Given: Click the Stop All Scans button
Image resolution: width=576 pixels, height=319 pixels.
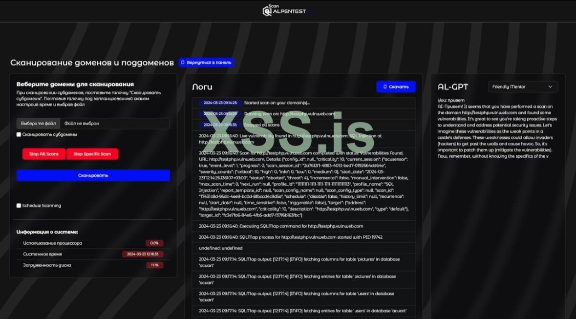Looking at the screenshot, I should click(43, 154).
